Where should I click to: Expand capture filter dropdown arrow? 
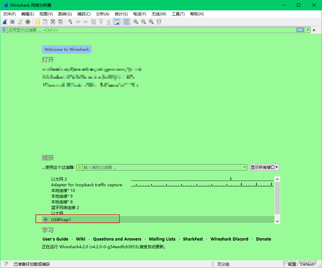(245, 167)
